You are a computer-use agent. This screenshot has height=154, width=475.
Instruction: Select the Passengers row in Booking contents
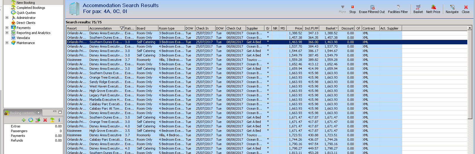point(33,131)
